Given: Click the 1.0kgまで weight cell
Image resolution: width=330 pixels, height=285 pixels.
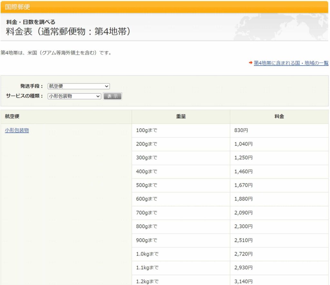Looking at the screenshot, I should click(x=147, y=254).
